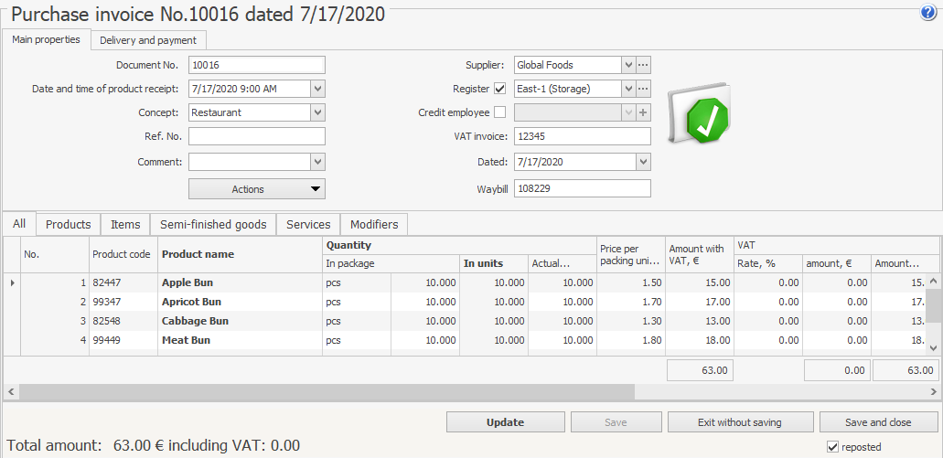Enable the Credit employee checkbox
The height and width of the screenshot is (458, 943).
(499, 112)
